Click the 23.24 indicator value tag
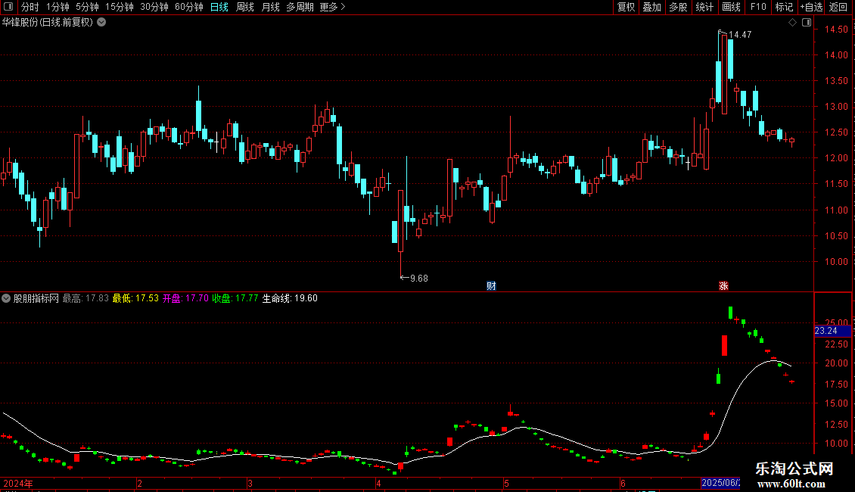The image size is (855, 492). tap(832, 331)
